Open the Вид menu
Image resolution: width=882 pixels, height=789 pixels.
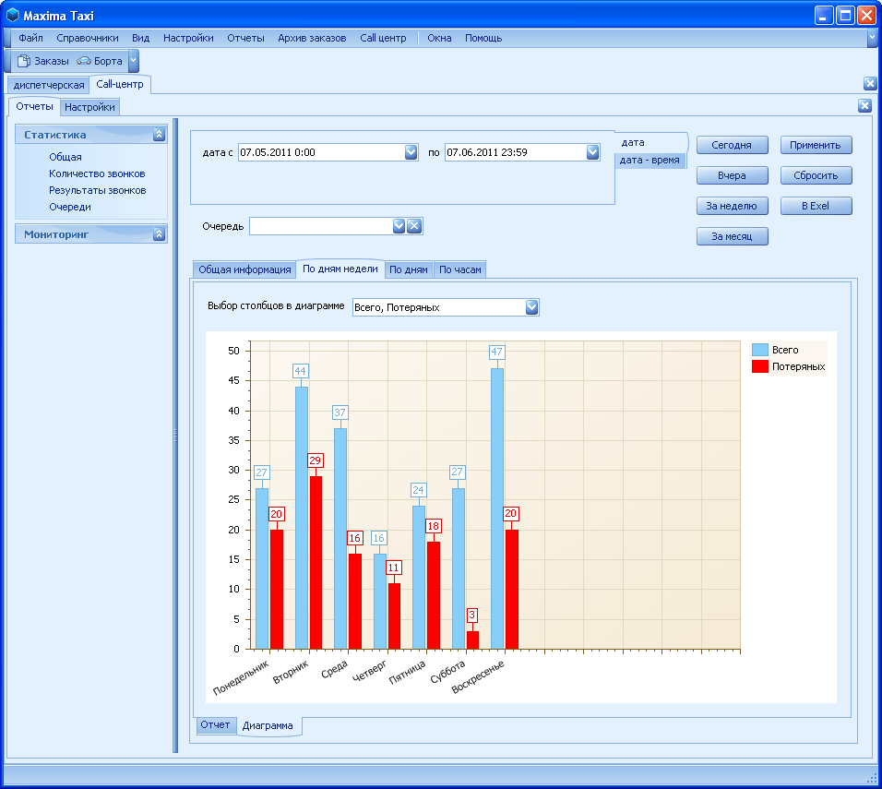(x=140, y=38)
